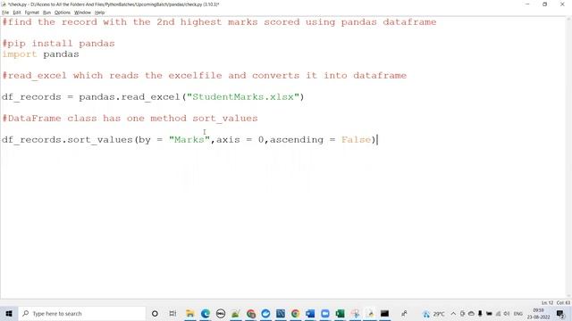Click 'df_records' at start of read_excel line
This screenshot has width=572, height=321.
pyautogui.click(x=31, y=97)
